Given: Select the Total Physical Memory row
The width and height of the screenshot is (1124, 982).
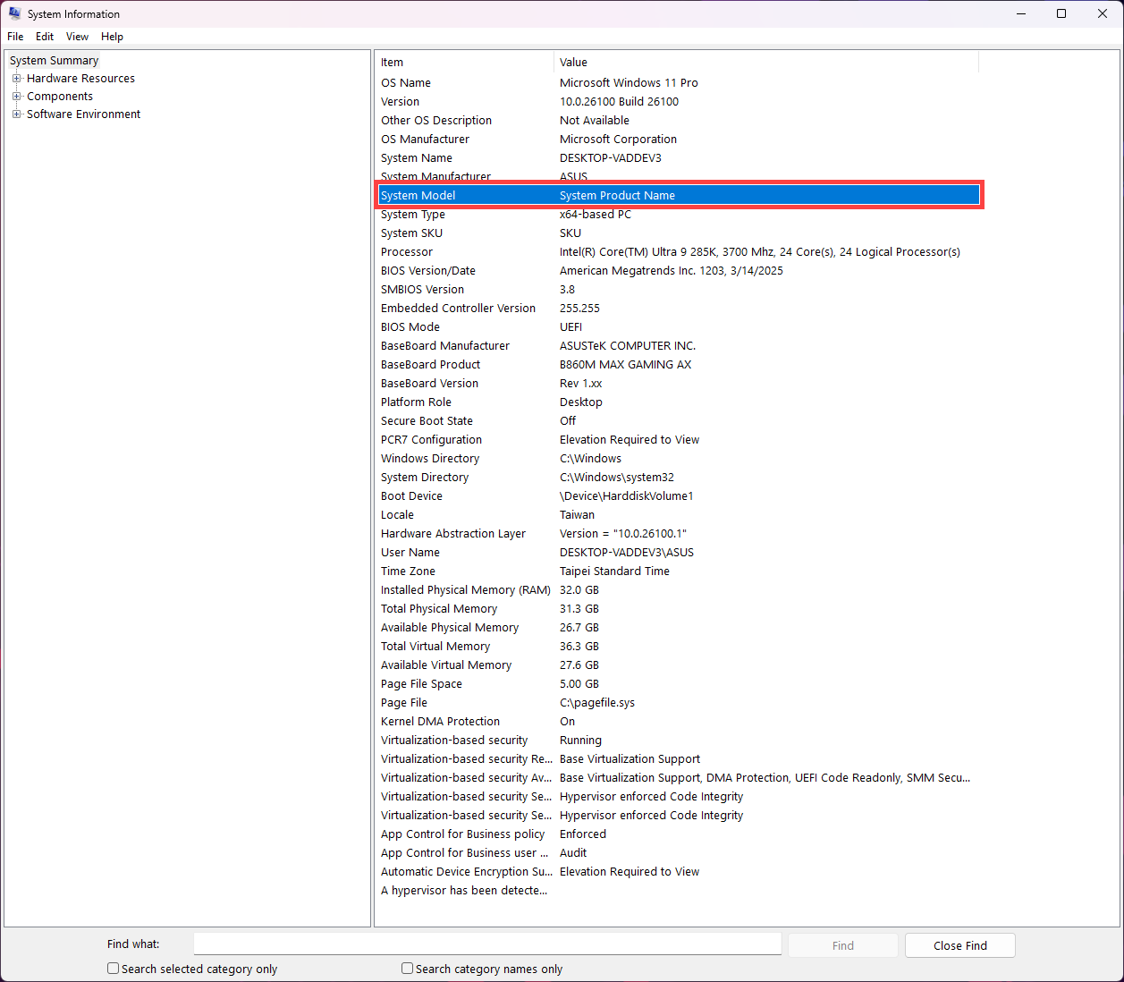Looking at the screenshot, I should (x=678, y=609).
